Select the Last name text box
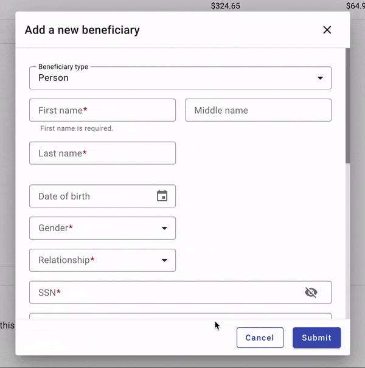Image resolution: width=365 pixels, height=368 pixels. click(x=102, y=153)
